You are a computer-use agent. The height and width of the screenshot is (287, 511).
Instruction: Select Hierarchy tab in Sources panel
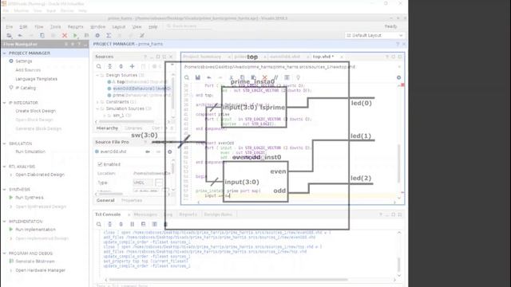point(107,128)
